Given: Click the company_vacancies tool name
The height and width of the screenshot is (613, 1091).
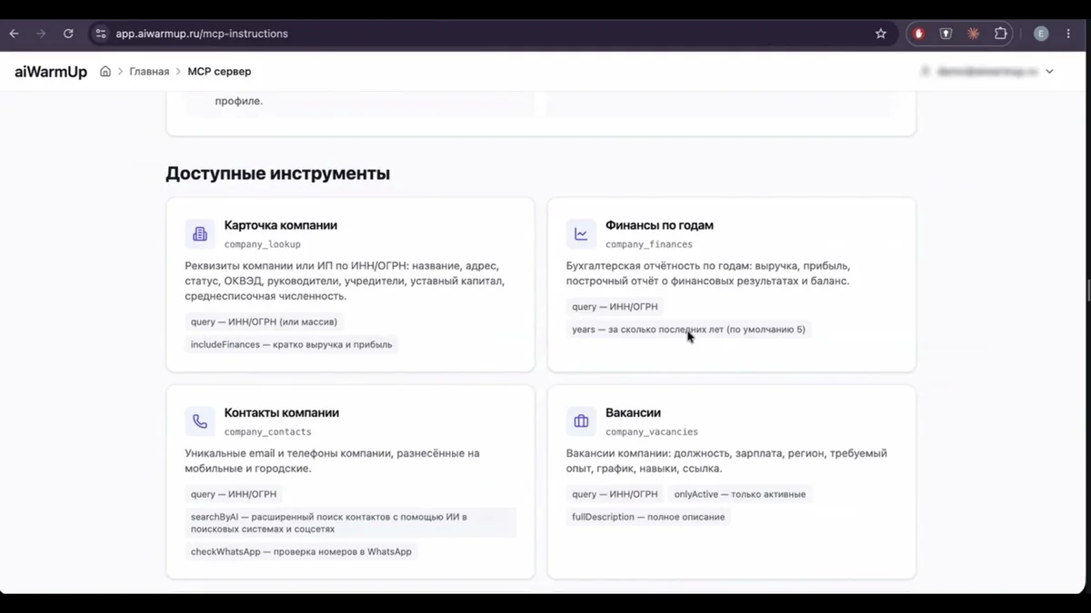Looking at the screenshot, I should click(x=652, y=432).
